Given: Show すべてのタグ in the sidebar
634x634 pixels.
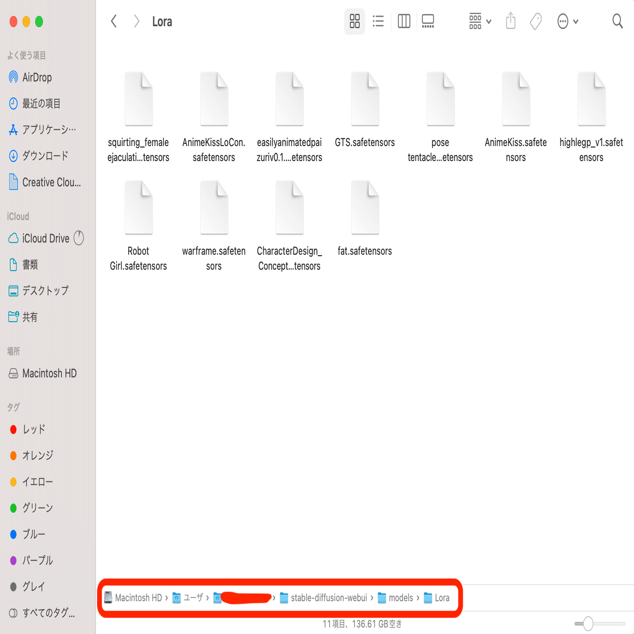Looking at the screenshot, I should [x=42, y=613].
